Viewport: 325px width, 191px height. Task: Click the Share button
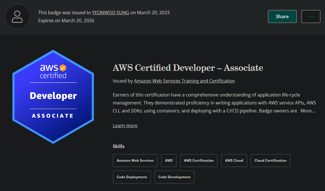tap(282, 17)
